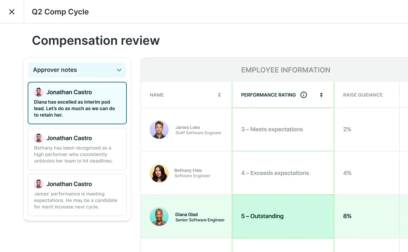
Task: Select Diana Glad's 8% raise guidance
Action: point(347,216)
